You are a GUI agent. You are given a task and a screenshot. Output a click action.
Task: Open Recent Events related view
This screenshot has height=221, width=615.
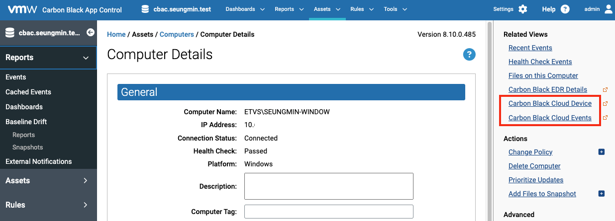[530, 48]
